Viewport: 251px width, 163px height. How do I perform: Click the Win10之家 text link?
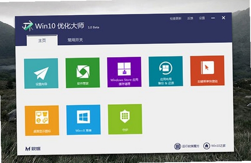tap(219, 146)
